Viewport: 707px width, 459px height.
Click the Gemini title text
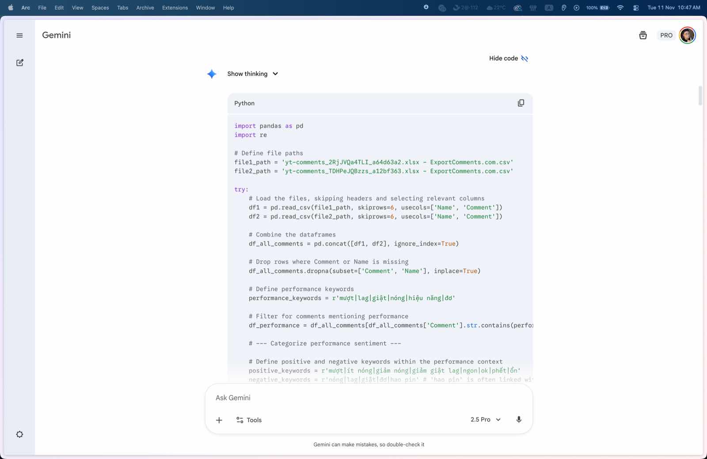coord(56,35)
